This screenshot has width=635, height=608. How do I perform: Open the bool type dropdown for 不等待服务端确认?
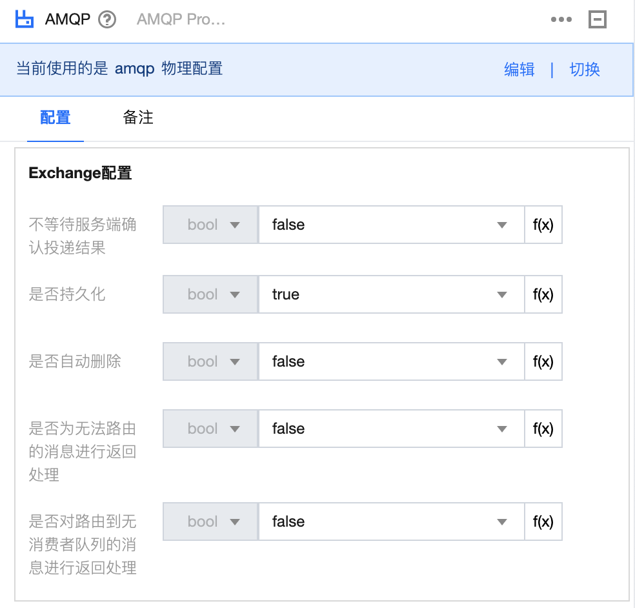tap(210, 225)
